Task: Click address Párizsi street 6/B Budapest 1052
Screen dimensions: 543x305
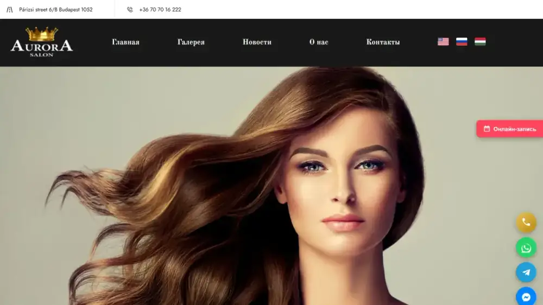Action: coord(56,10)
